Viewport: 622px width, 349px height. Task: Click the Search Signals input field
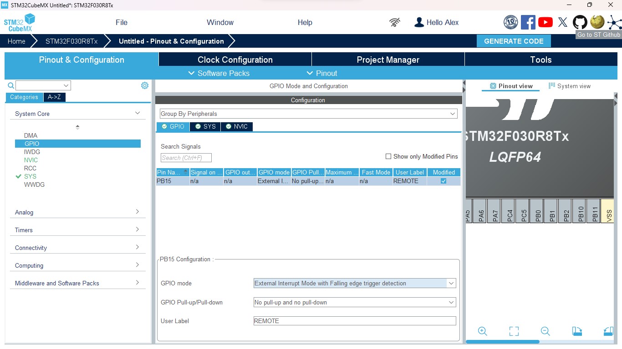[x=186, y=158]
